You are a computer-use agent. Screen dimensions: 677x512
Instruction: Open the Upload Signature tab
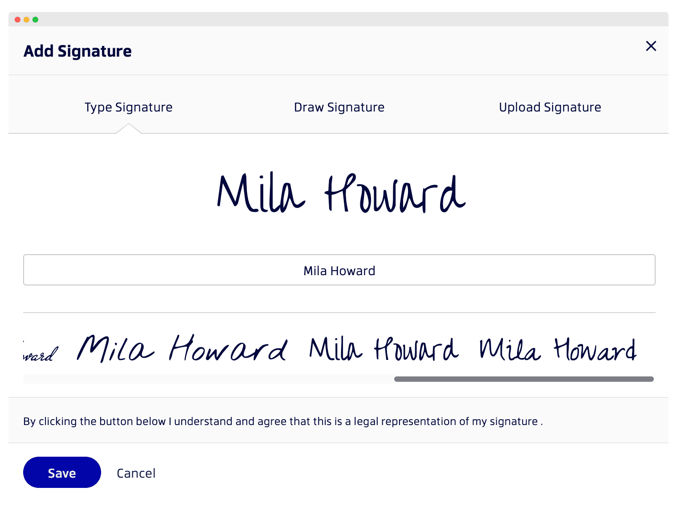click(x=550, y=107)
